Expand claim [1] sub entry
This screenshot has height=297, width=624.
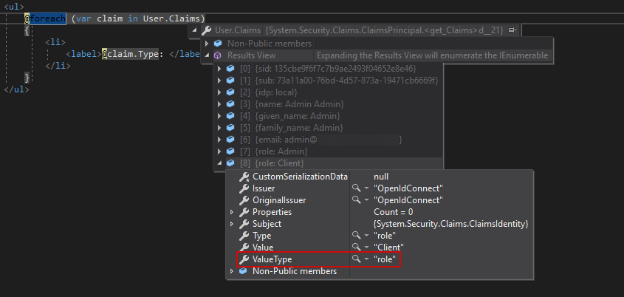tap(219, 81)
